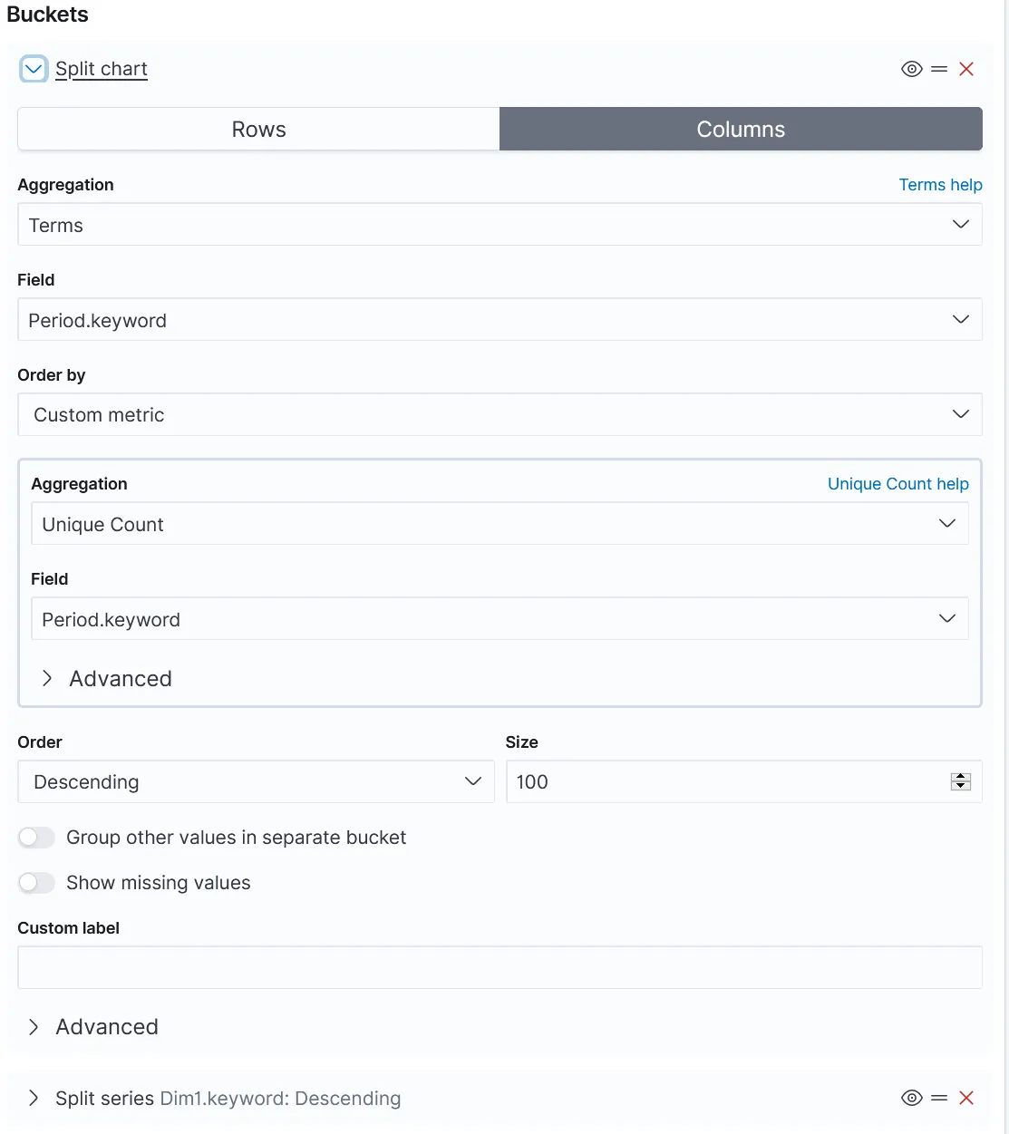The width and height of the screenshot is (1009, 1134).
Task: Remove the Split chart bucket
Action: (966, 69)
